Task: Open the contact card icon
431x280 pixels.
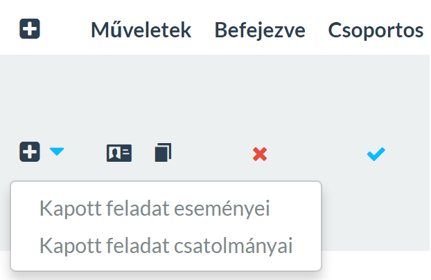Action: tap(118, 153)
